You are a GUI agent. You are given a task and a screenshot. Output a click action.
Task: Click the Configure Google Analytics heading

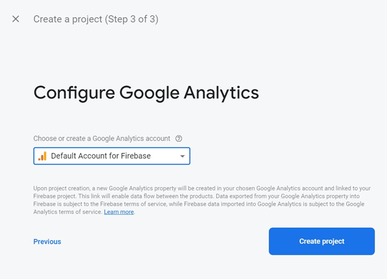click(x=146, y=92)
